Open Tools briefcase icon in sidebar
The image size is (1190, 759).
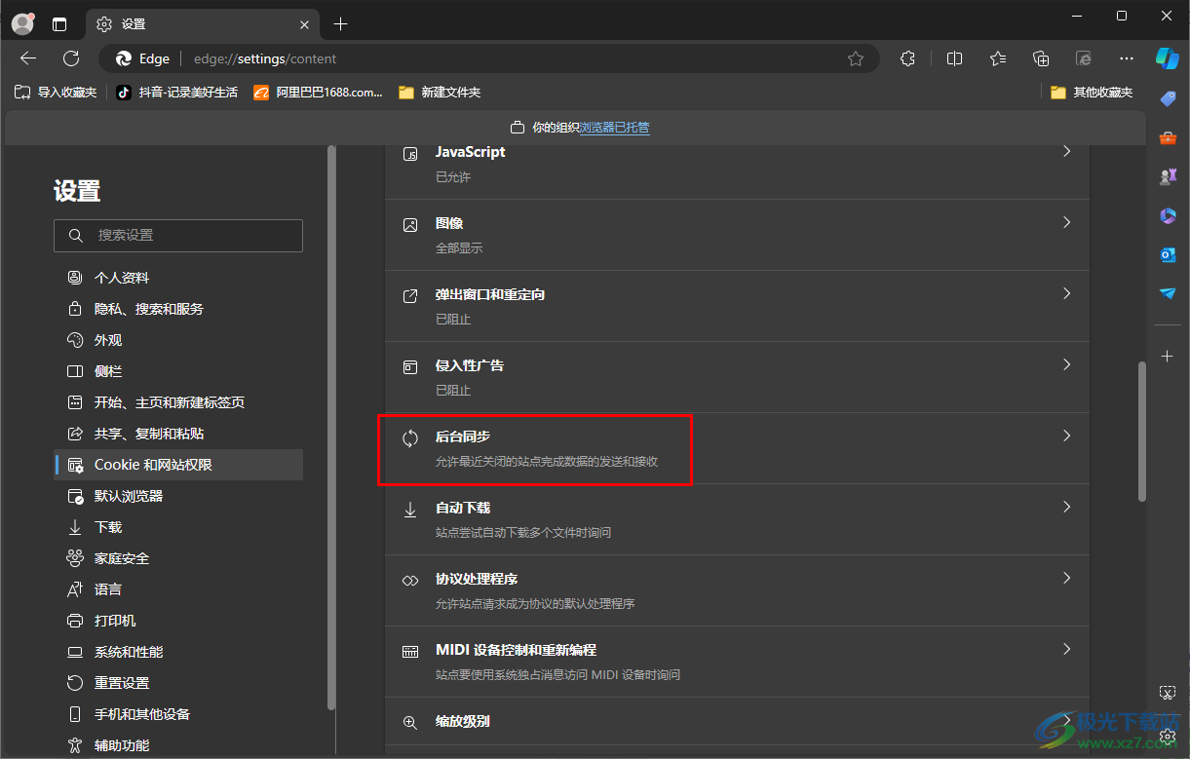(1168, 137)
